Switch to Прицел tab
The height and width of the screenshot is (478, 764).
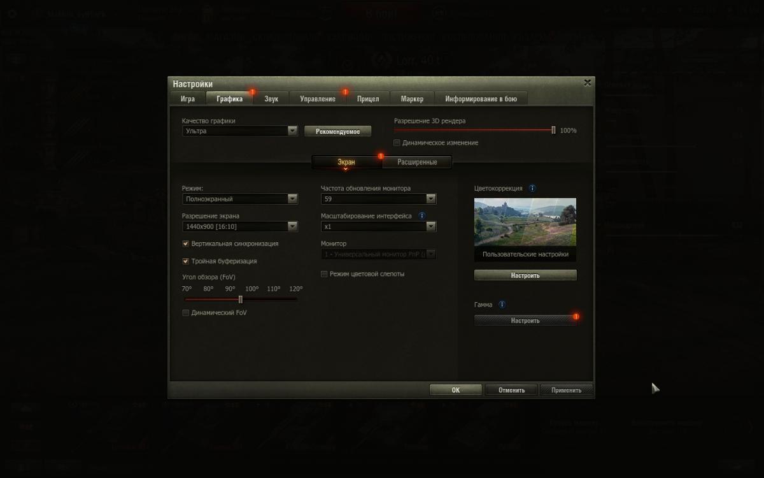click(368, 99)
